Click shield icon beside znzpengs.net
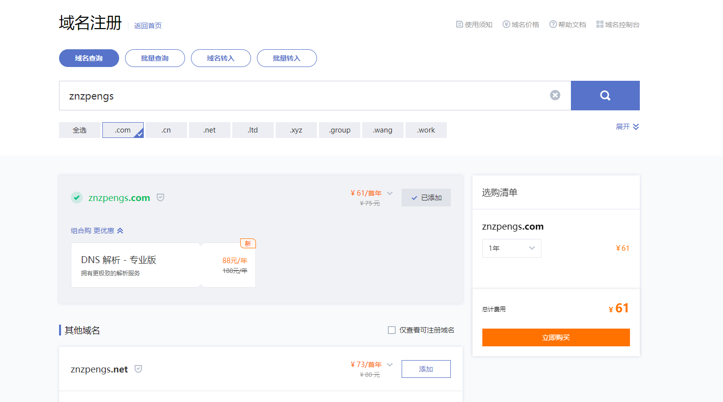The height and width of the screenshot is (402, 723). (x=138, y=369)
